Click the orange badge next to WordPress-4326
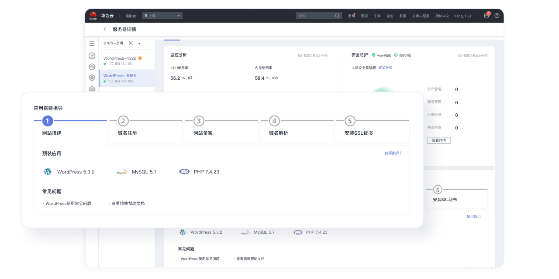Image resolution: width=559 pixels, height=279 pixels. click(140, 58)
